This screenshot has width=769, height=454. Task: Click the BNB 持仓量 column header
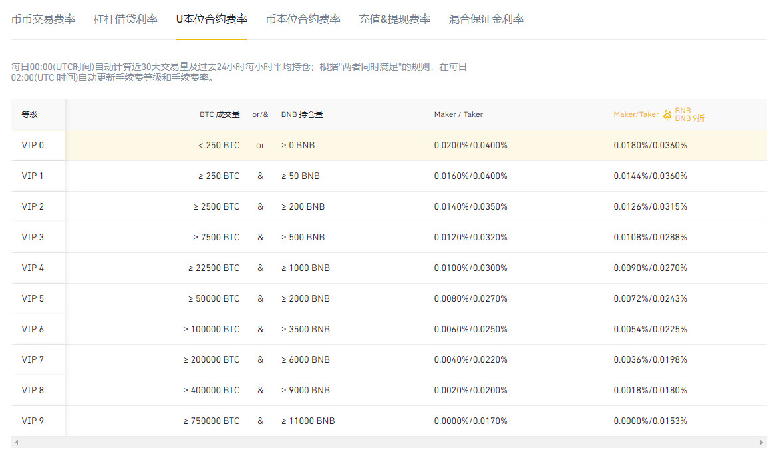(x=302, y=114)
